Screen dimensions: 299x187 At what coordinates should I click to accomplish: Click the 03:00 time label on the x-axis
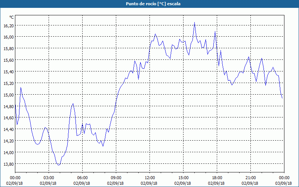click(49, 178)
